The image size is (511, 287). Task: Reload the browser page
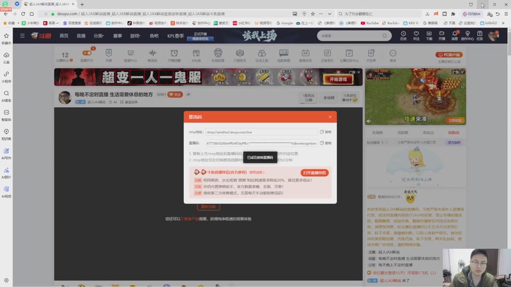click(x=23, y=13)
